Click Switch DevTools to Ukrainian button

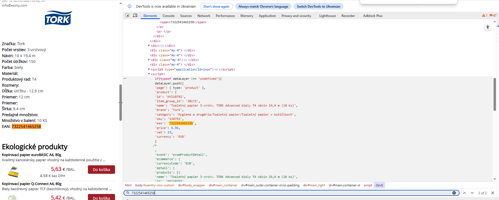(x=319, y=7)
